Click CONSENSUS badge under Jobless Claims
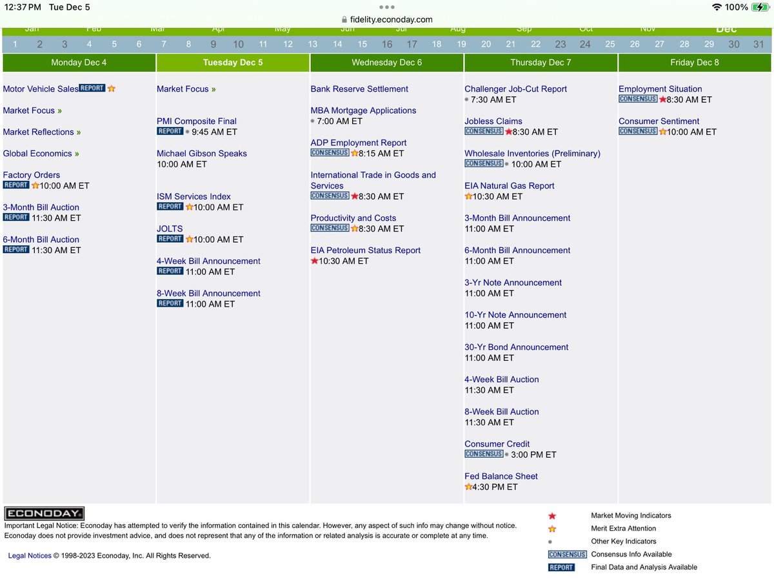This screenshot has height=581, width=774. [484, 131]
